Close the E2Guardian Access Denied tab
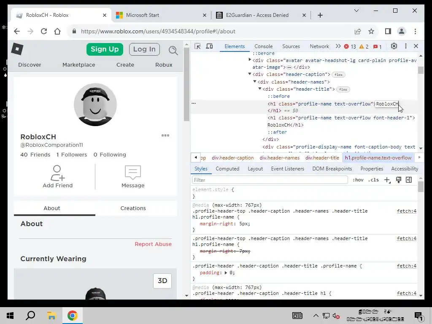Viewport: 432px width, 324px height. (x=304, y=15)
